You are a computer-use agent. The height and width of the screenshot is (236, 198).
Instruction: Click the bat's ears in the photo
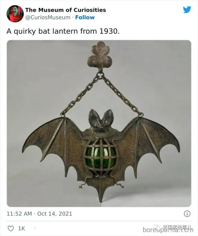pyautogui.click(x=101, y=118)
